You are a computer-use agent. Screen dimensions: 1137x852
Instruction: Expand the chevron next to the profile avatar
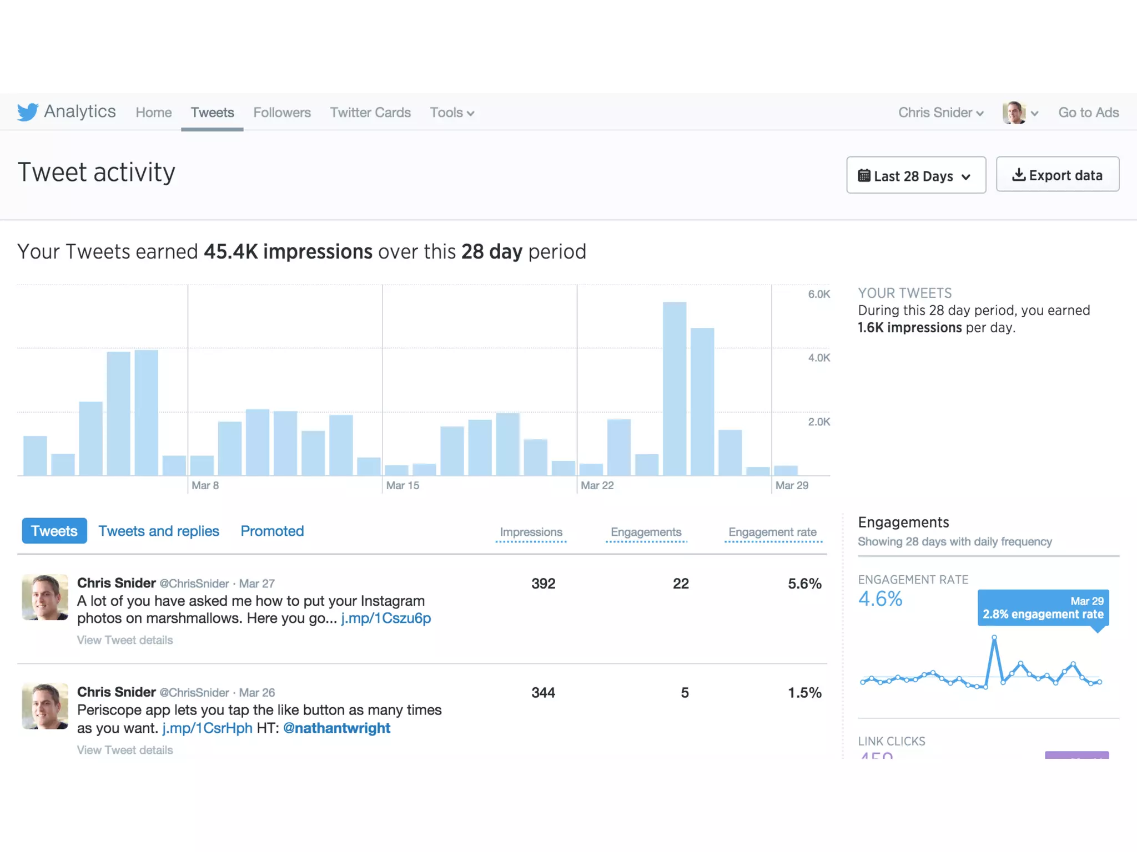pos(1034,114)
